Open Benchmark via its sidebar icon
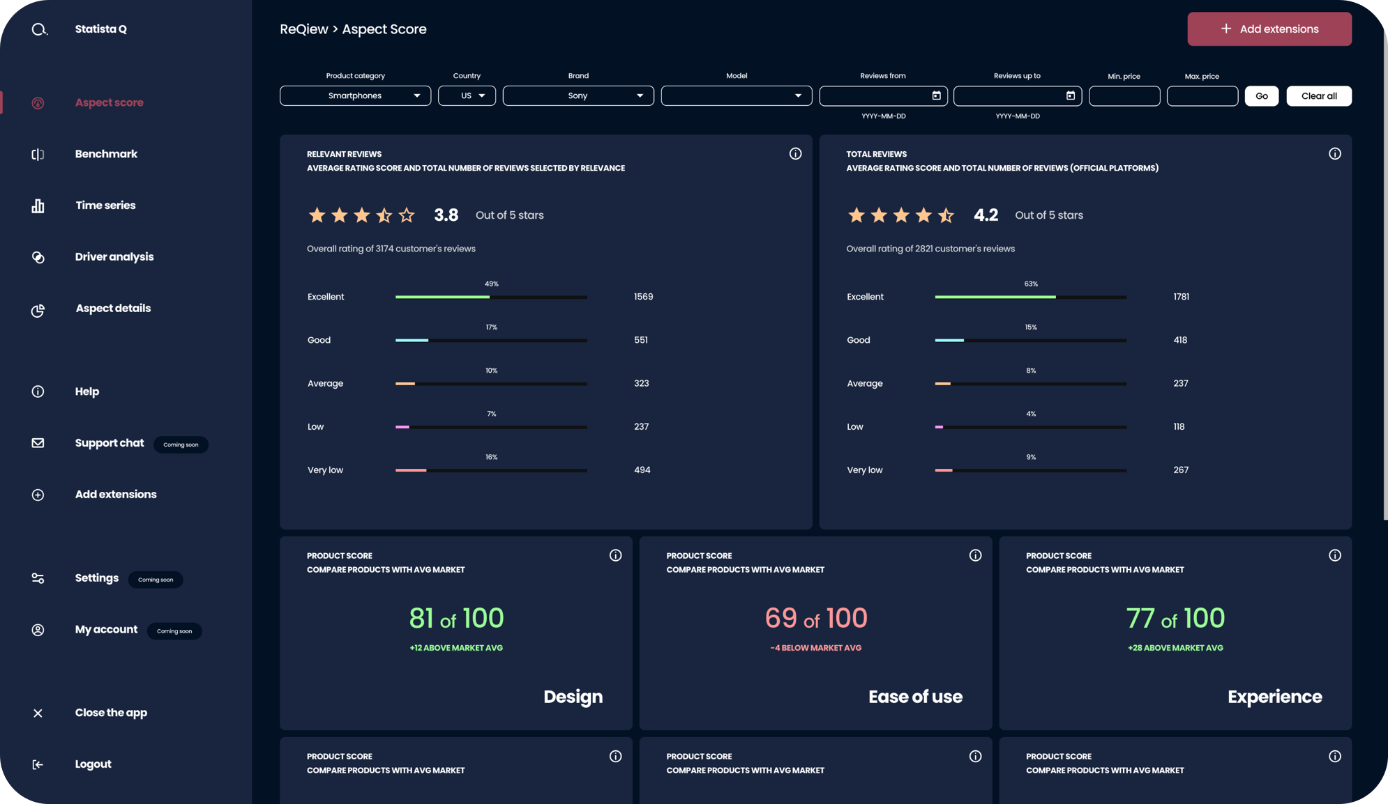This screenshot has height=804, width=1388. (38, 154)
